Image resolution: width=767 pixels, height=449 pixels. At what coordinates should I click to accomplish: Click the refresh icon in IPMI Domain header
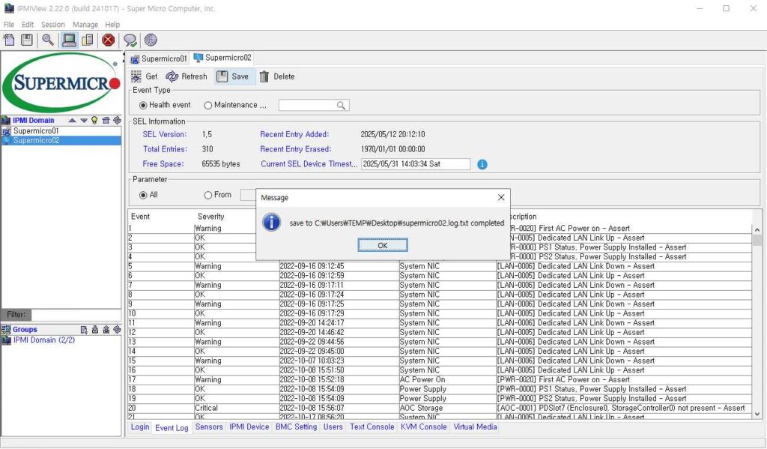pyautogui.click(x=117, y=120)
